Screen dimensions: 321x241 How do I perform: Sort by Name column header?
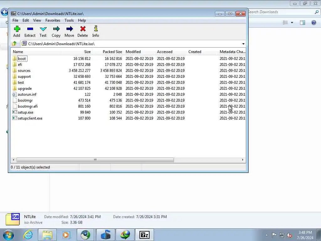[x=36, y=52]
